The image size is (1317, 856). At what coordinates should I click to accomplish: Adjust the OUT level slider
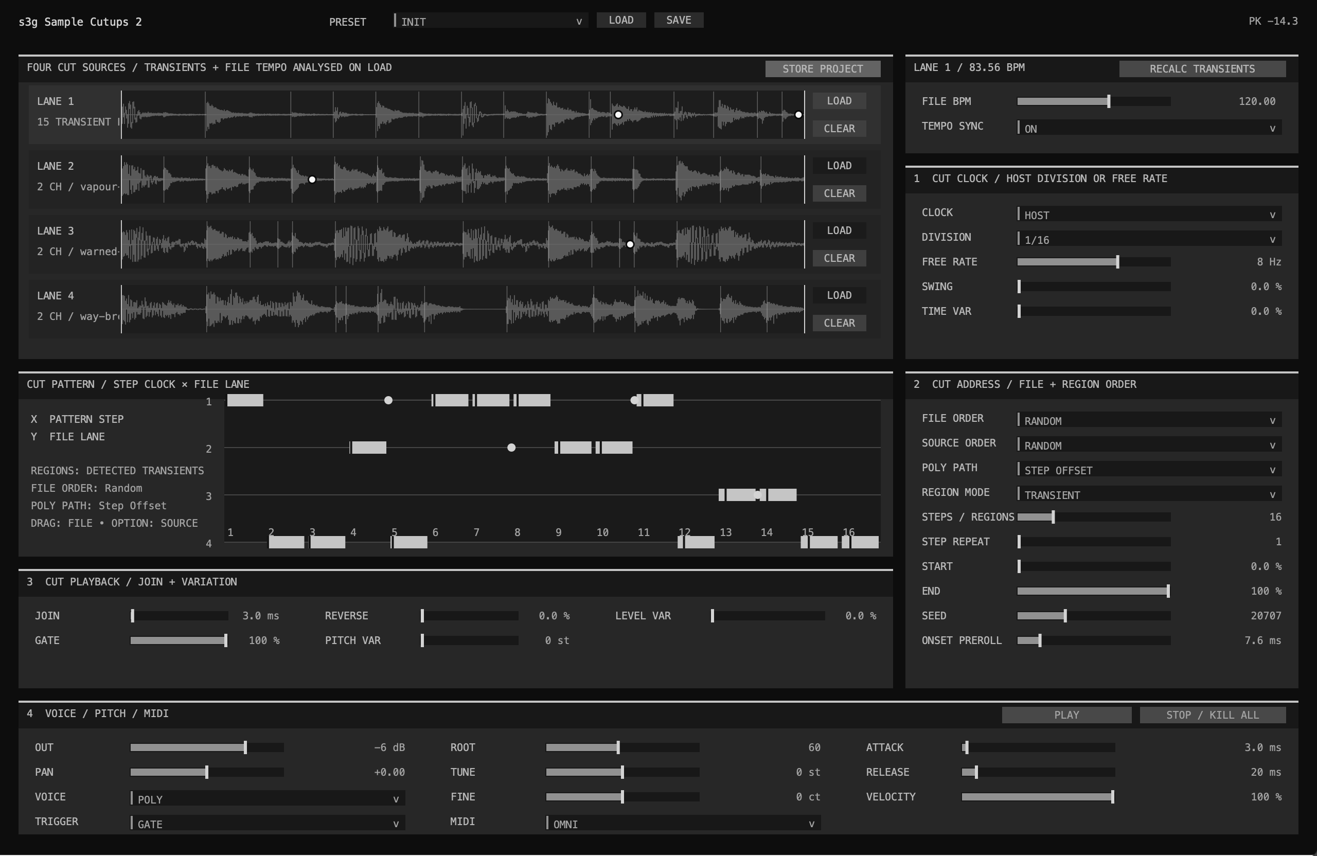tap(207, 747)
